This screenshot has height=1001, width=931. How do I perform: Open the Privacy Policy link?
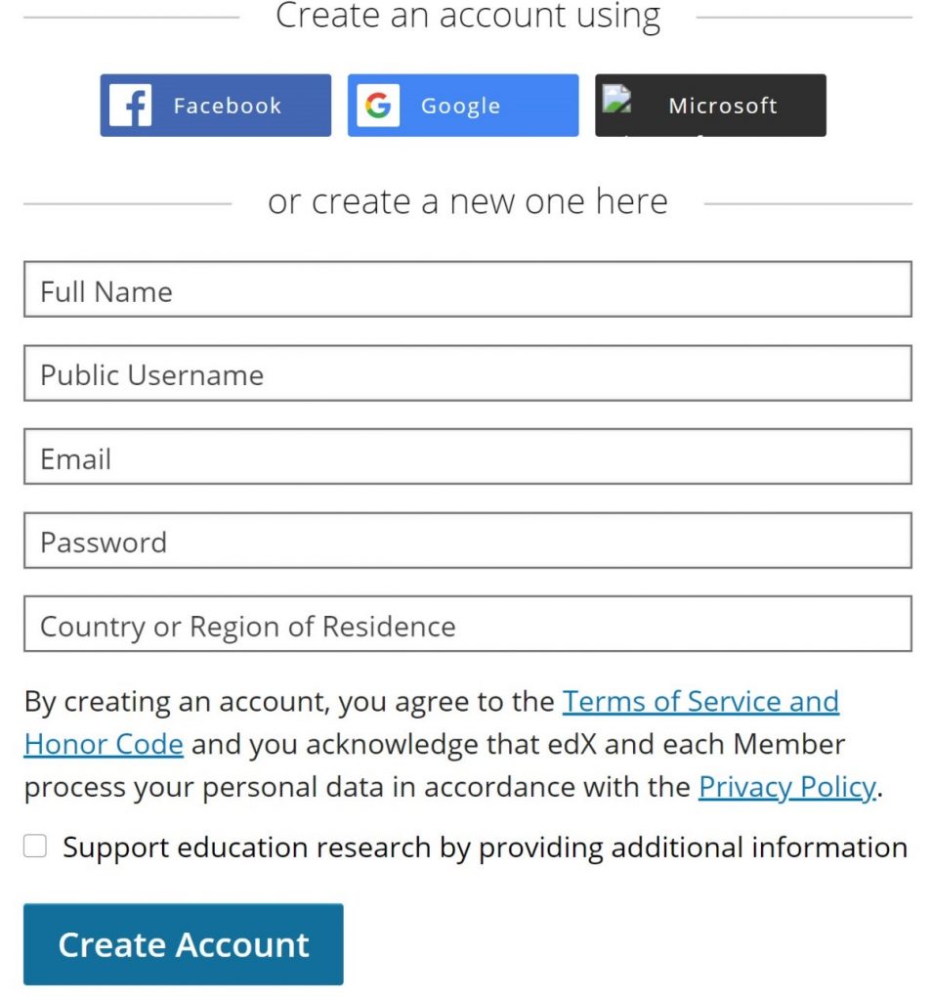[x=787, y=787]
